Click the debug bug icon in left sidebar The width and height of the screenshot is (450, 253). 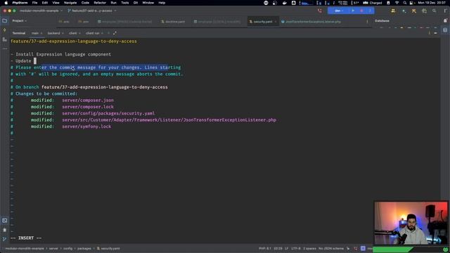coord(5,230)
